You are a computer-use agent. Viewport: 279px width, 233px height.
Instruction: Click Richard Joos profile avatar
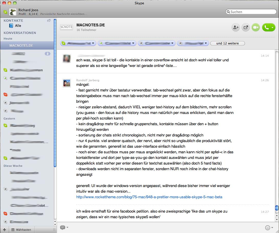click(13, 12)
